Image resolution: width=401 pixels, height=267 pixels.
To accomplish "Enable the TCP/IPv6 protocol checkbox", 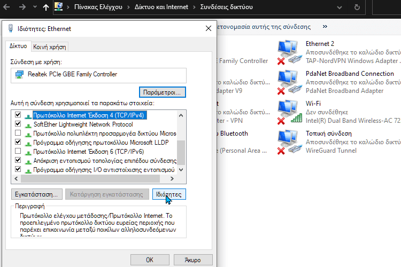I will pyautogui.click(x=18, y=151).
